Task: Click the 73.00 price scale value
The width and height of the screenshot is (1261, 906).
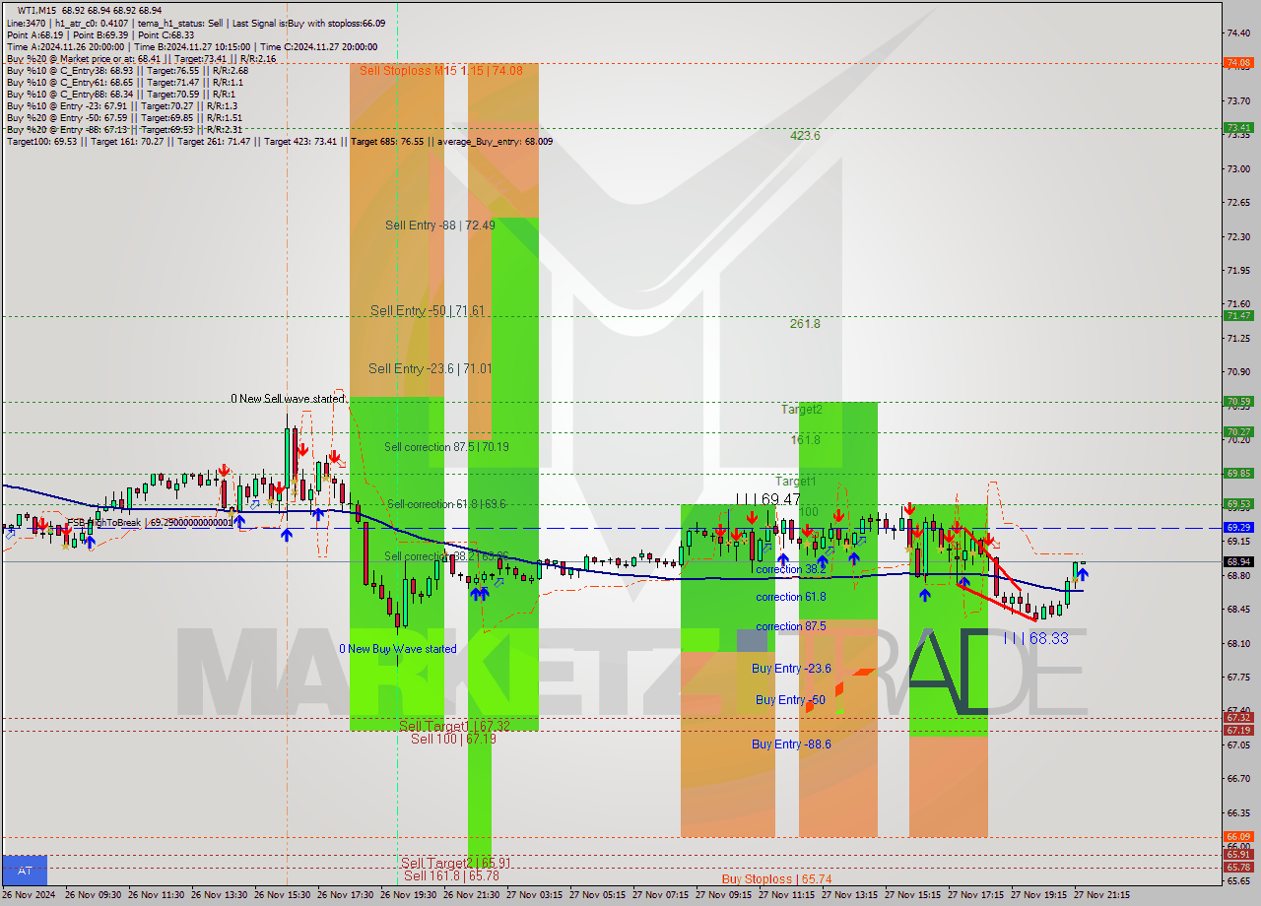Action: [1238, 168]
